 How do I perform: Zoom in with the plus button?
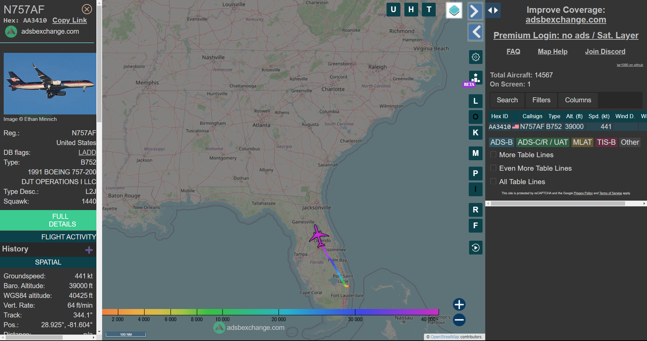pyautogui.click(x=459, y=304)
